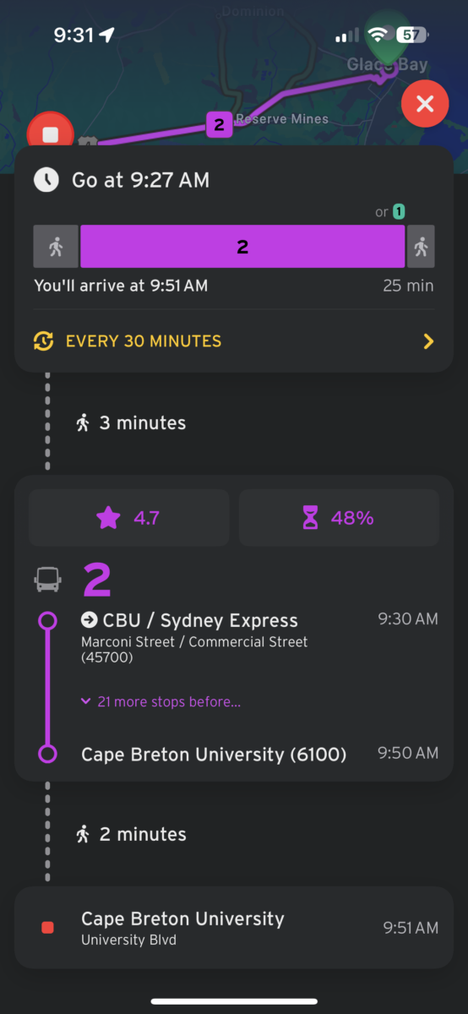Choose alternative route 1 badge
Viewport: 468px width, 1014px height.
(398, 212)
